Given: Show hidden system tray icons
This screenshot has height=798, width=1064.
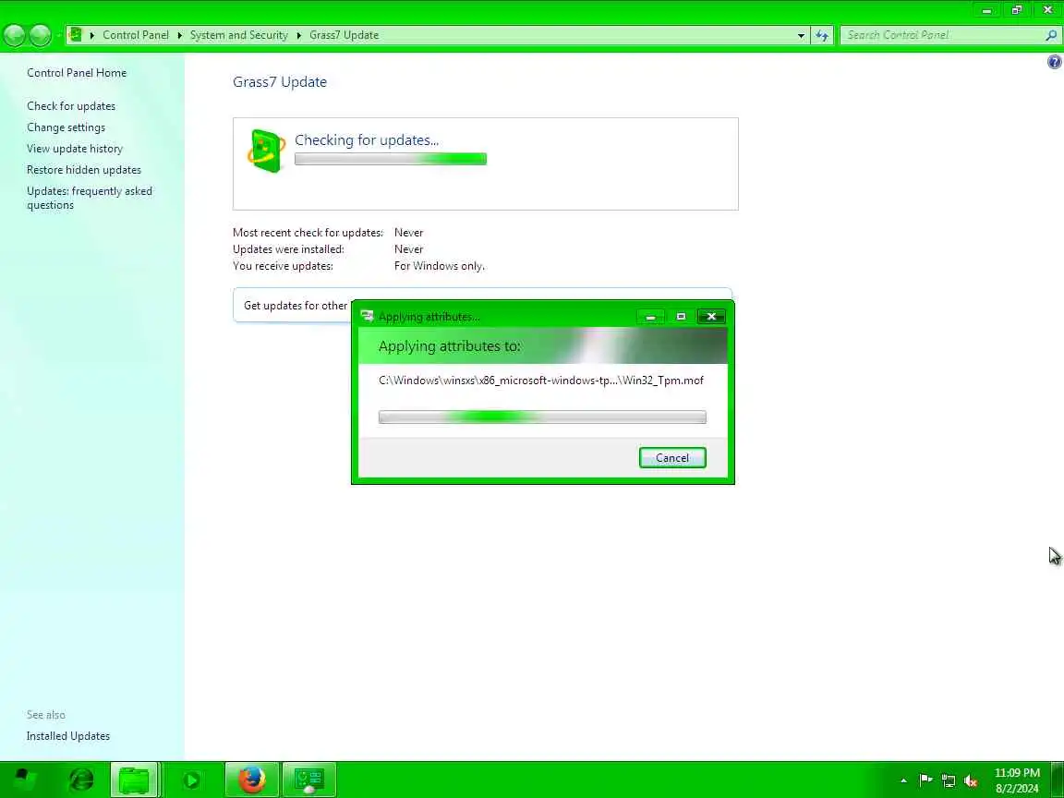Looking at the screenshot, I should [903, 780].
